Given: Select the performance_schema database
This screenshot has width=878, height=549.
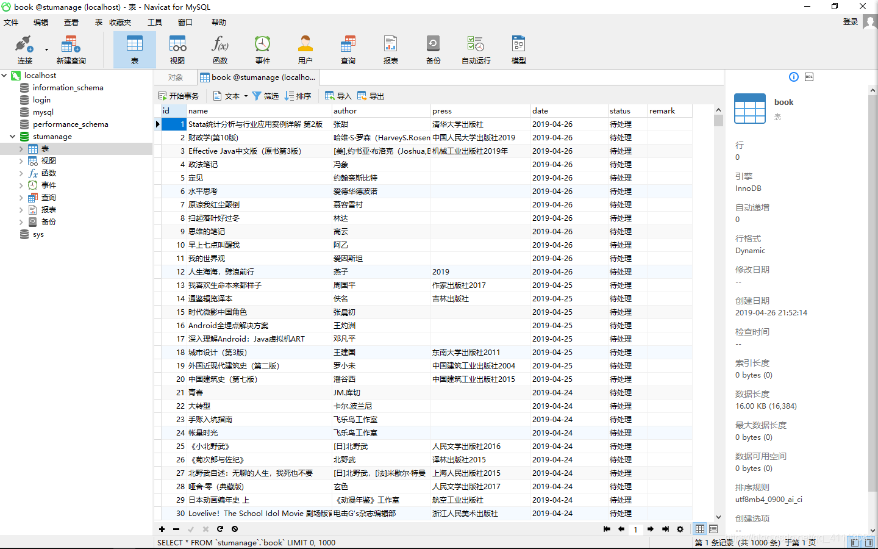Looking at the screenshot, I should [x=71, y=124].
